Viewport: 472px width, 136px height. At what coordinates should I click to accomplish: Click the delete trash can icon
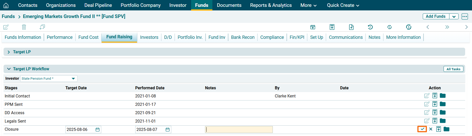pos(24,27)
